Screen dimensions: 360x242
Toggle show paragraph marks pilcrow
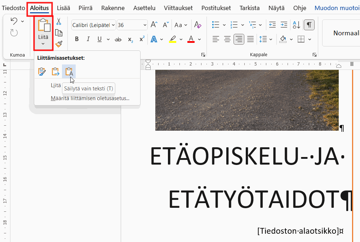pos(309,25)
